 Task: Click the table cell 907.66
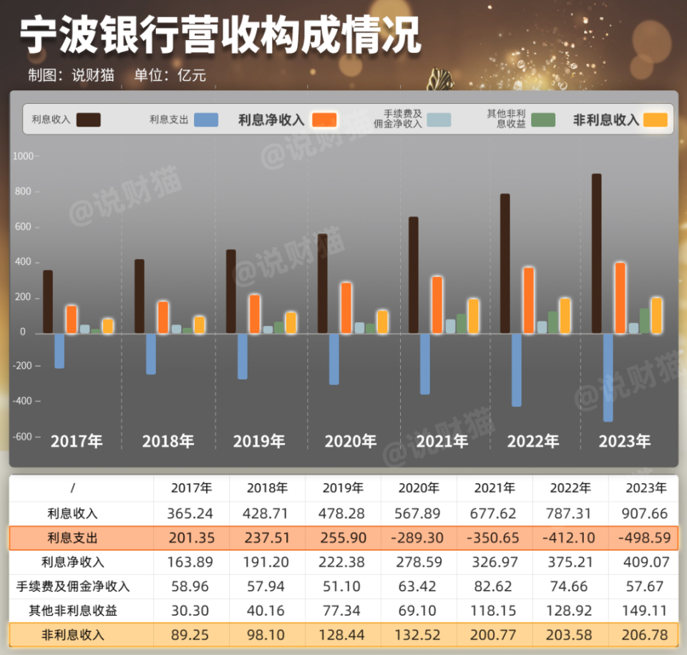pos(645,513)
